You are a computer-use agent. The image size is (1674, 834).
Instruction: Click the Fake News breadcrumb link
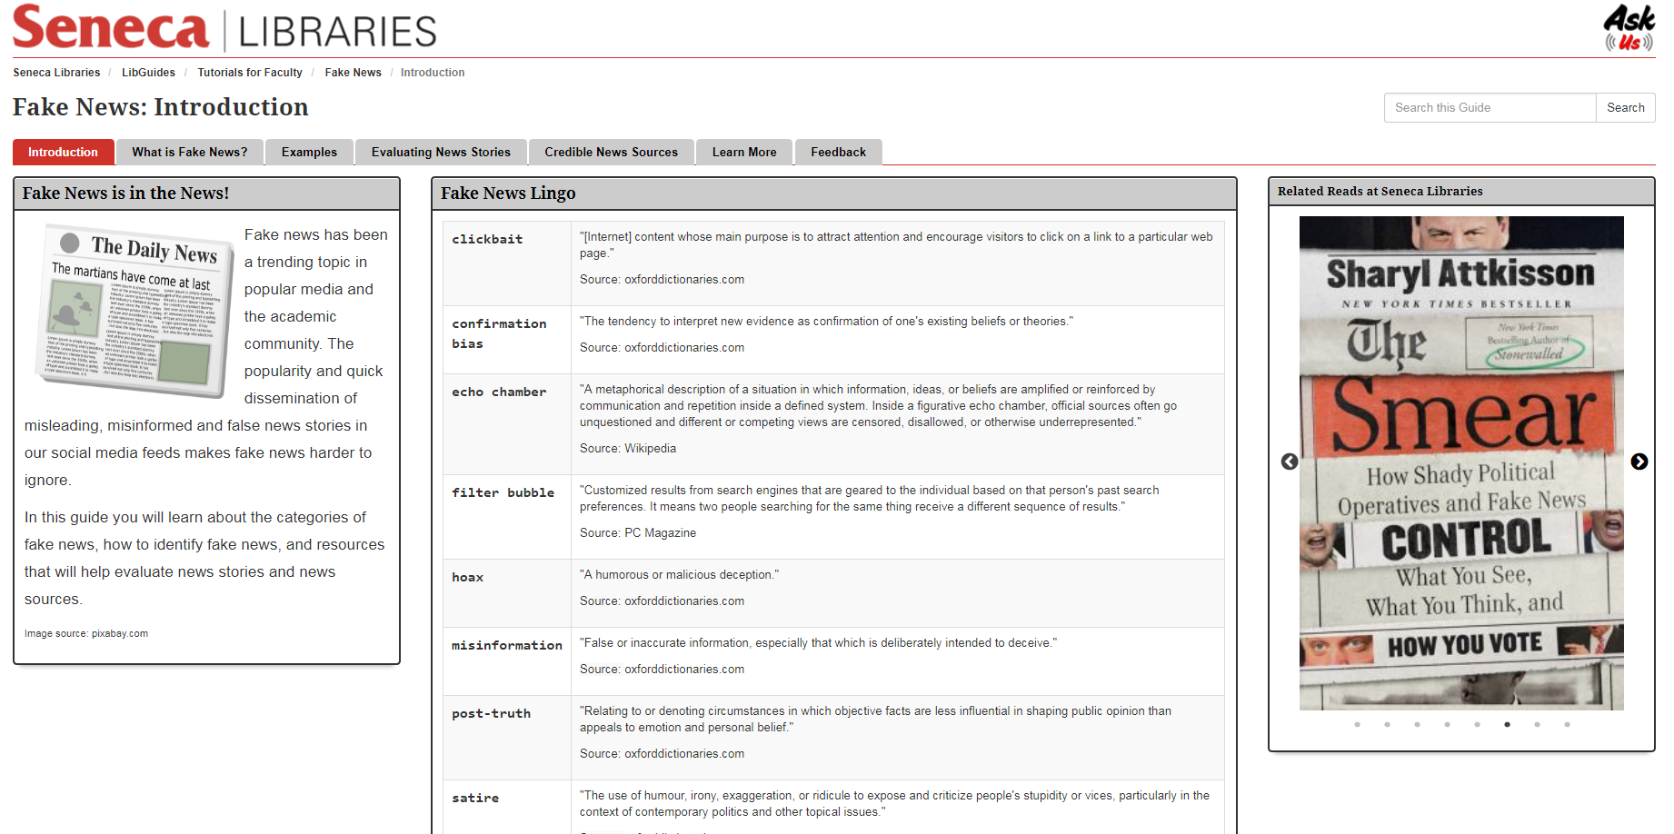click(x=354, y=73)
